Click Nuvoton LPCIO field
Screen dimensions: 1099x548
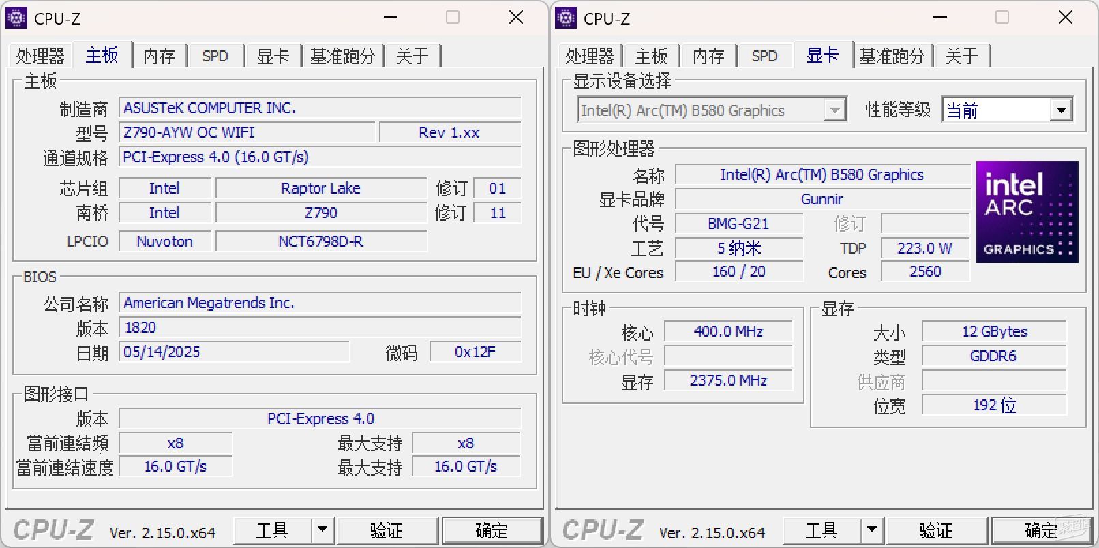tap(165, 241)
